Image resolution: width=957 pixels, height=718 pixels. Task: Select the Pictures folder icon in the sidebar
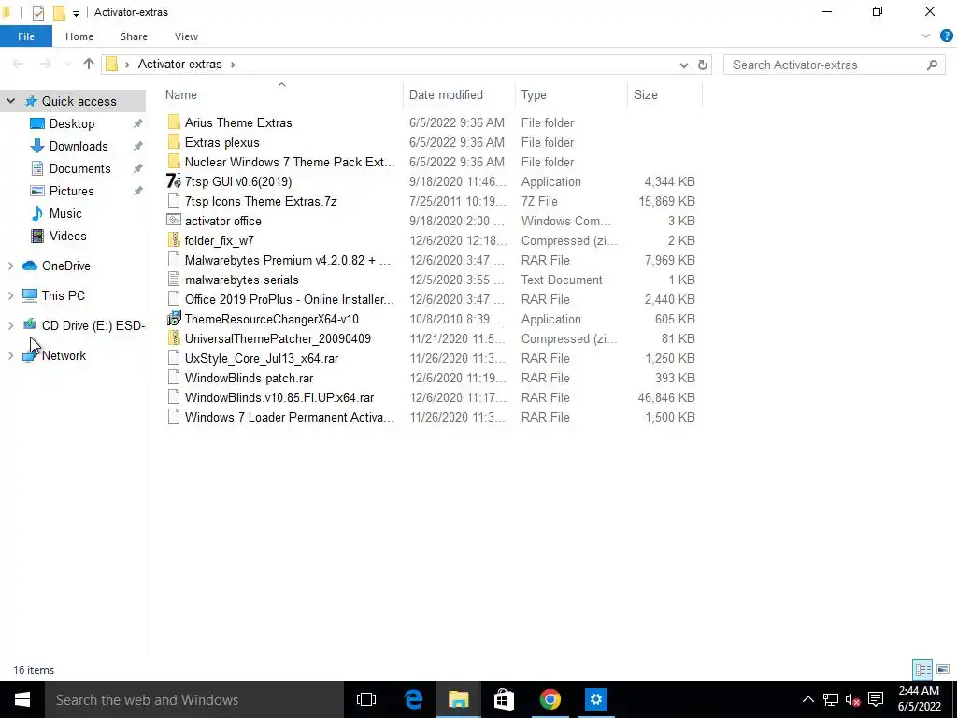click(37, 191)
